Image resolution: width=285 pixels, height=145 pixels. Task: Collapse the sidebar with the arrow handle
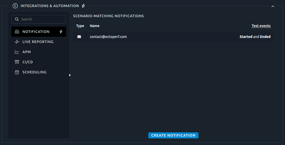(x=70, y=75)
